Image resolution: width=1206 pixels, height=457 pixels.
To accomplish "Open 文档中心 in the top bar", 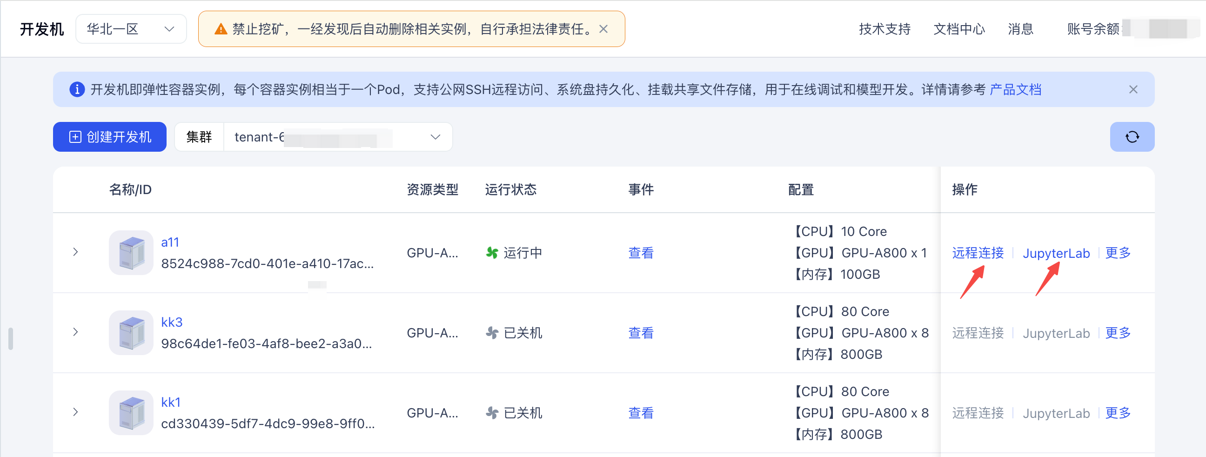I will pyautogui.click(x=959, y=28).
